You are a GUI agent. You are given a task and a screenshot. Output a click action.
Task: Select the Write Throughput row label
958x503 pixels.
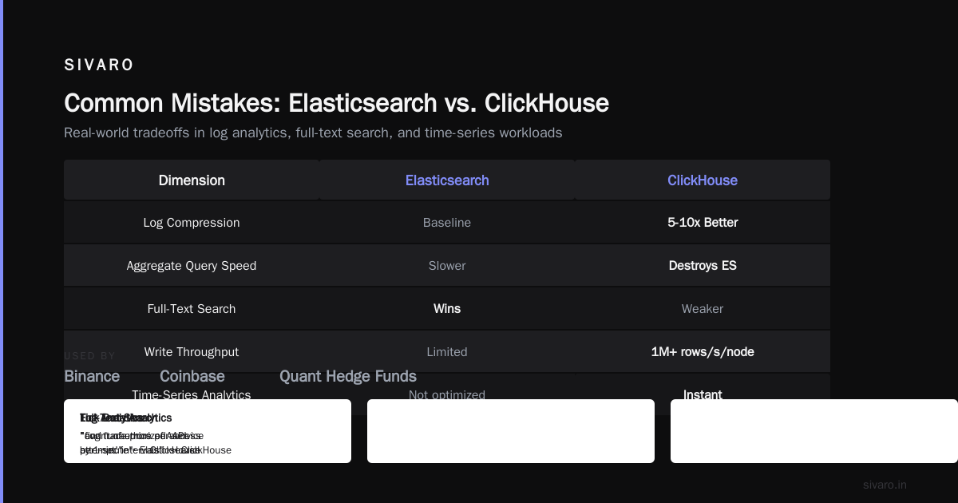[192, 352]
